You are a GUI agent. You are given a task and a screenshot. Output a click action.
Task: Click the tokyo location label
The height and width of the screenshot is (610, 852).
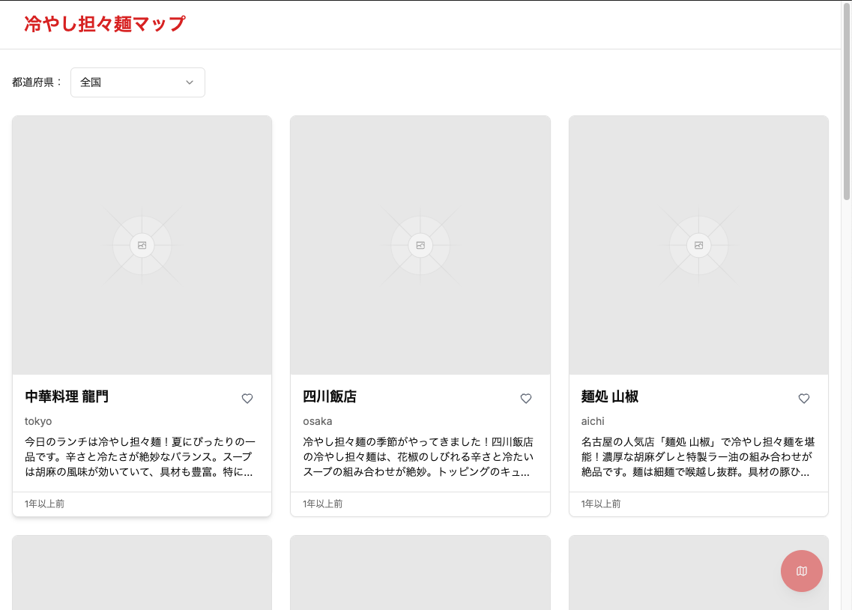(x=38, y=421)
